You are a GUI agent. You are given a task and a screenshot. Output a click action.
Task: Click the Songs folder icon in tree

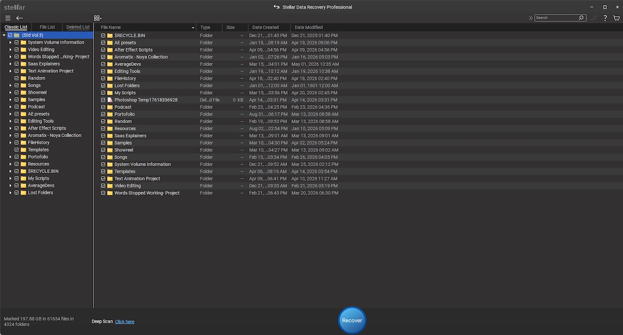pos(23,85)
